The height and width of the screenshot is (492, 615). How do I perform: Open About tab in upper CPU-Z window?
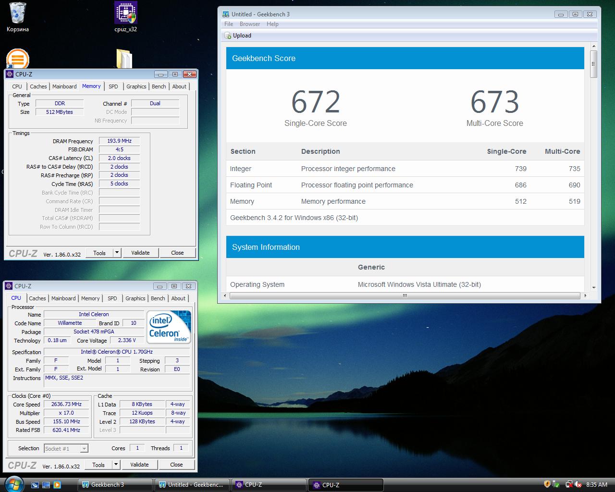point(179,86)
